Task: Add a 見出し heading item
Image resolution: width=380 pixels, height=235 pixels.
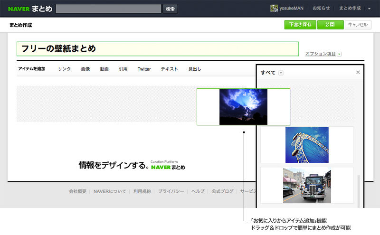Action: 195,69
